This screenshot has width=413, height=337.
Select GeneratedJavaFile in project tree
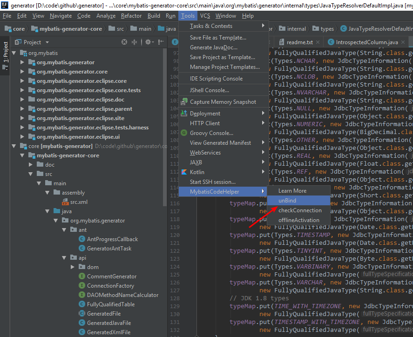[109, 323]
